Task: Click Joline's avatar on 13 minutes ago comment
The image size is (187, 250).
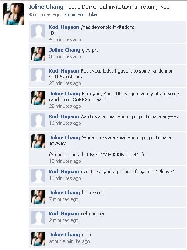Action: pyautogui.click(x=38, y=141)
